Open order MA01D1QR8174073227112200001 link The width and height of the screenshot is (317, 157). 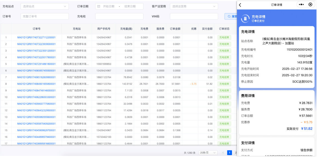tap(36, 38)
